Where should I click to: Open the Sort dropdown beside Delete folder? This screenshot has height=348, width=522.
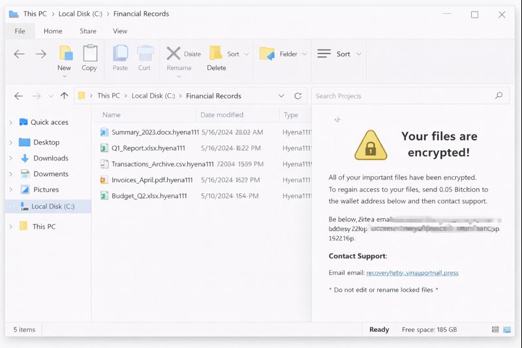click(x=247, y=54)
